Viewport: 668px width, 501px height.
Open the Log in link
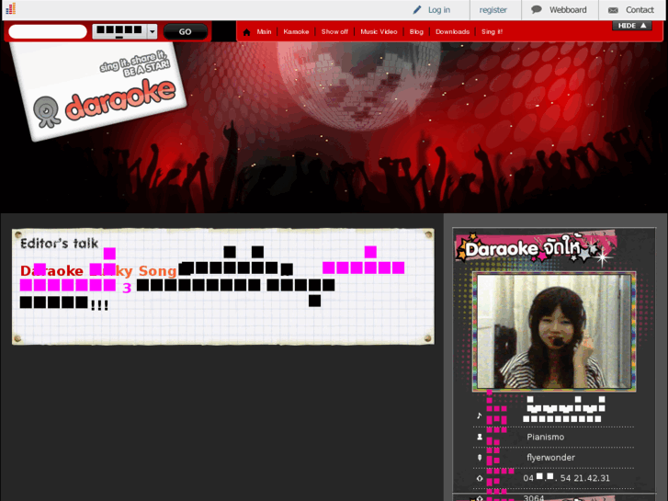[x=439, y=10]
